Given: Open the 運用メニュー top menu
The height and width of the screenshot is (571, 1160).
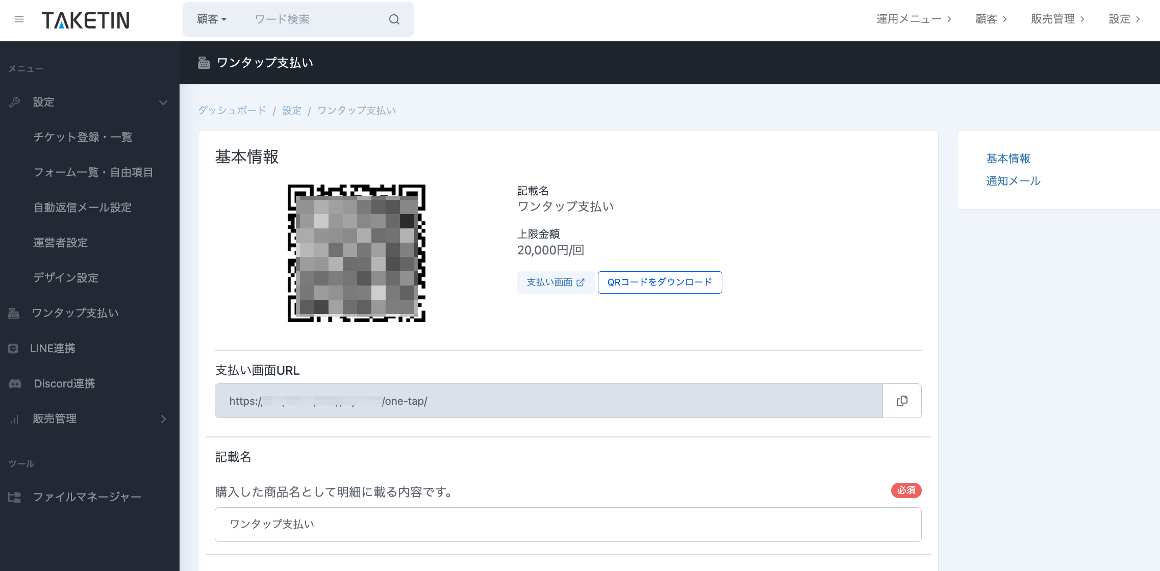Looking at the screenshot, I should click(913, 19).
